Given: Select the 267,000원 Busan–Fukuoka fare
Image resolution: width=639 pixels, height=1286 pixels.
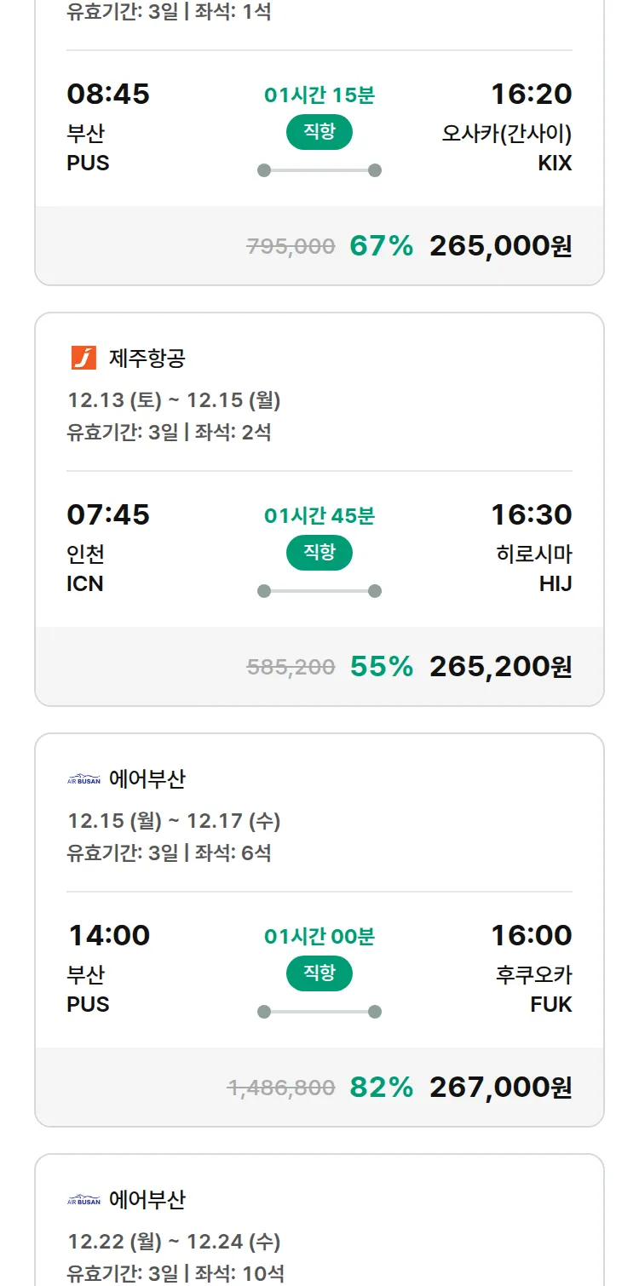Looking at the screenshot, I should [x=500, y=1088].
